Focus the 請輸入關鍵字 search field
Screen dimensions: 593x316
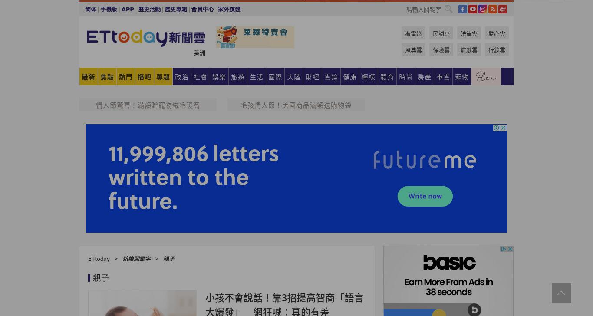point(424,9)
